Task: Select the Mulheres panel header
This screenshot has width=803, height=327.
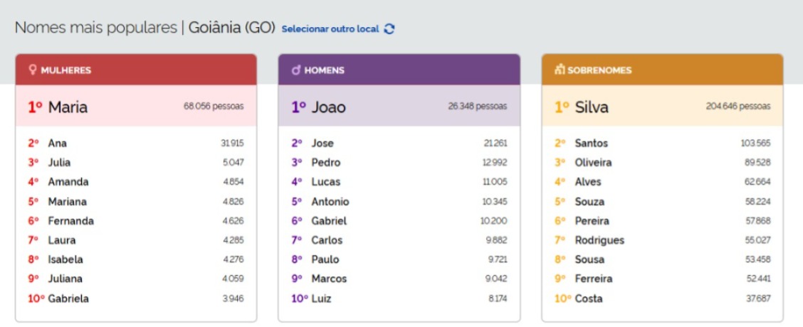Action: pos(135,70)
